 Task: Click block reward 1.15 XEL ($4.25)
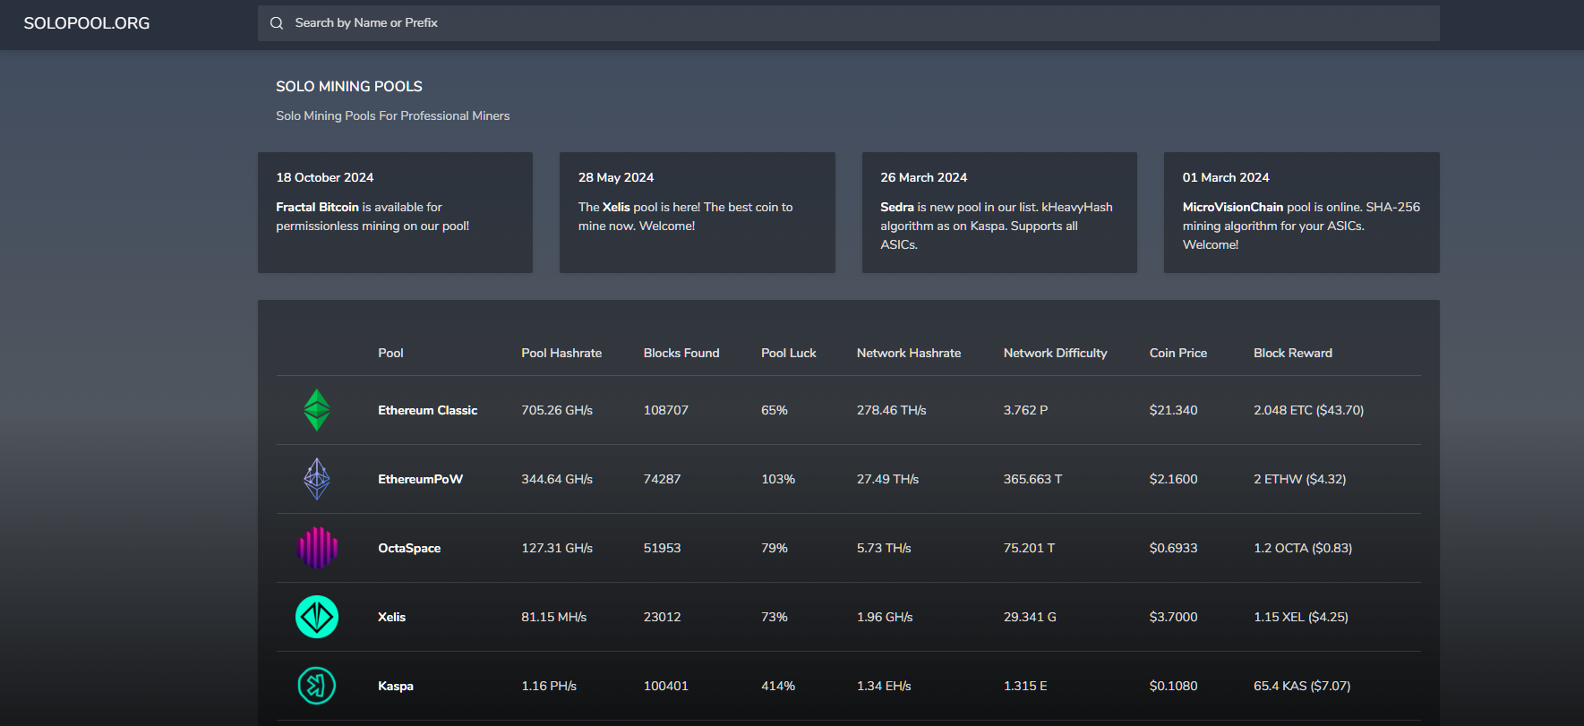click(1301, 617)
